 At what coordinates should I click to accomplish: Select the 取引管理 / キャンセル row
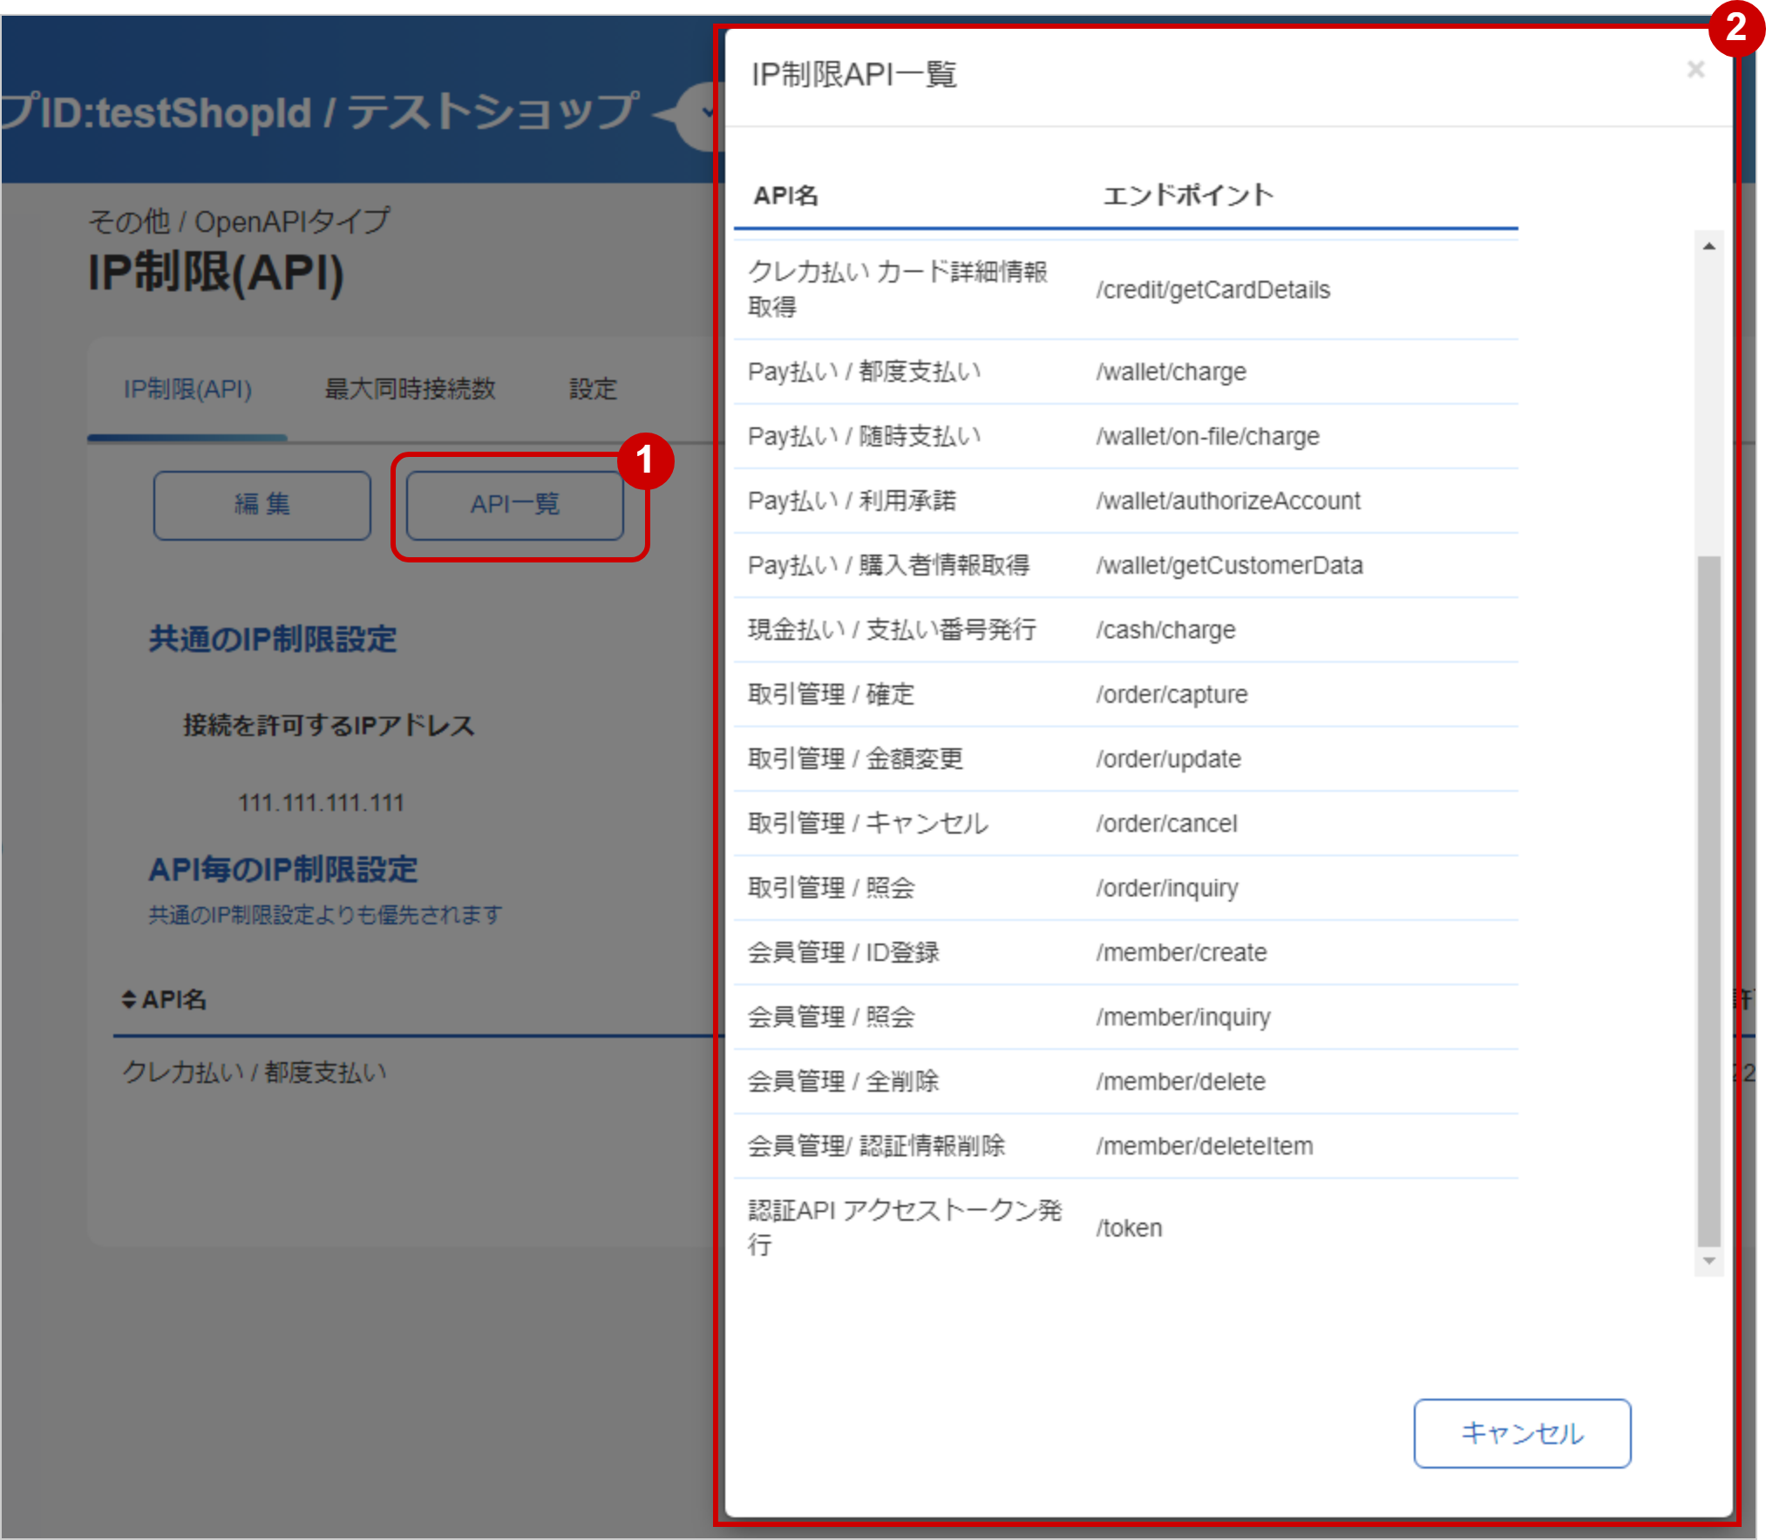click(x=1125, y=822)
